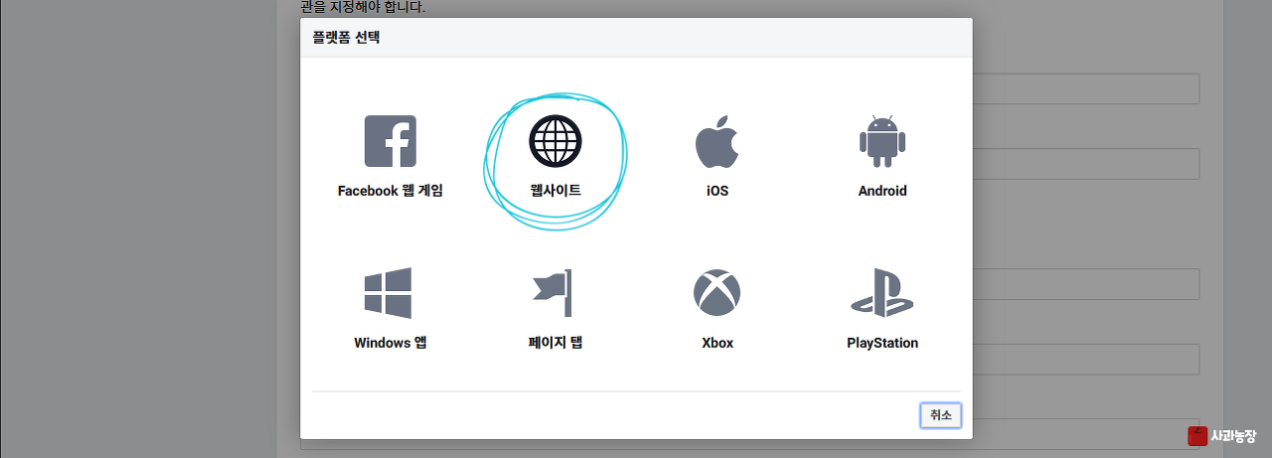Select the flag page tab icon
The image size is (1272, 458).
coord(553,293)
